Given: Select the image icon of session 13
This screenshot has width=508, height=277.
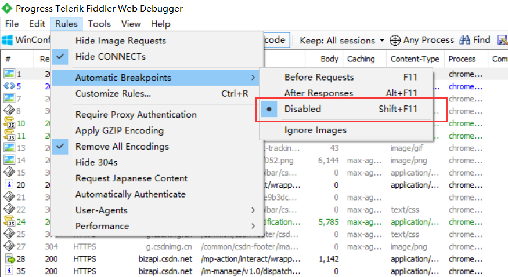Looking at the screenshot, I should point(9,148).
